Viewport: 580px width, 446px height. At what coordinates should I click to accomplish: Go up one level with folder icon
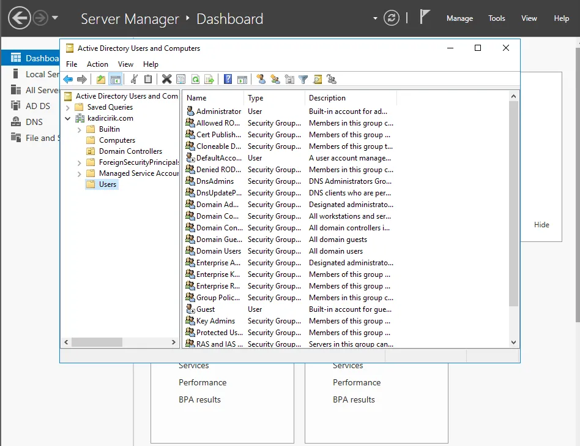pos(100,79)
